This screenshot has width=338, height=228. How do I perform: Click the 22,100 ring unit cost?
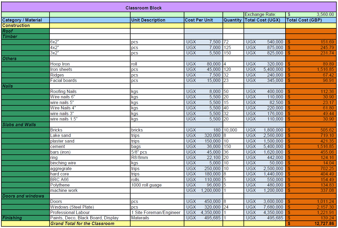tap(203, 157)
